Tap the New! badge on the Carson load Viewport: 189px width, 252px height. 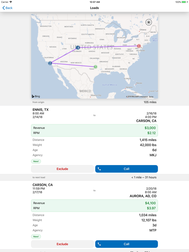[x=36, y=237]
